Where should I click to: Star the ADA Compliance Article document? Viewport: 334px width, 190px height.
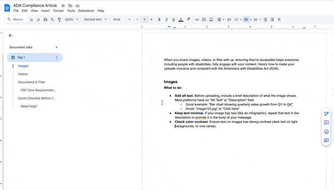(63, 6)
